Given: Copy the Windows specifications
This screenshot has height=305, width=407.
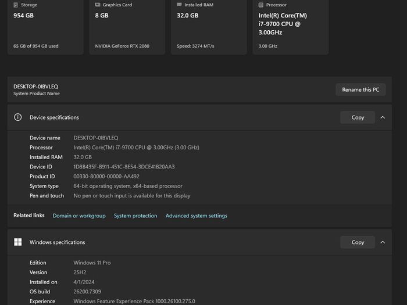Looking at the screenshot, I should pos(358,242).
